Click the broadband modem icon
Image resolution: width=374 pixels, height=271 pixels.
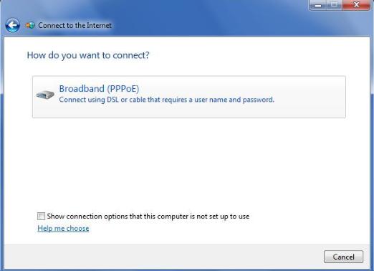coord(45,95)
